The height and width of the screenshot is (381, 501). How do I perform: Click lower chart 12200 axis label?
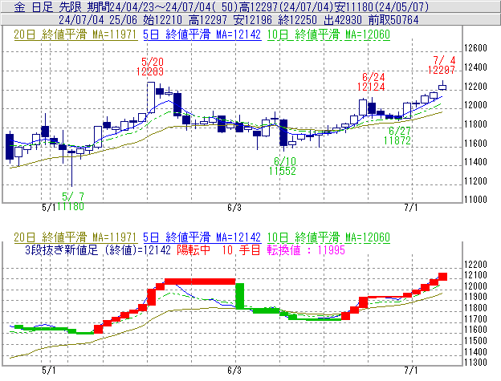click(x=475, y=265)
